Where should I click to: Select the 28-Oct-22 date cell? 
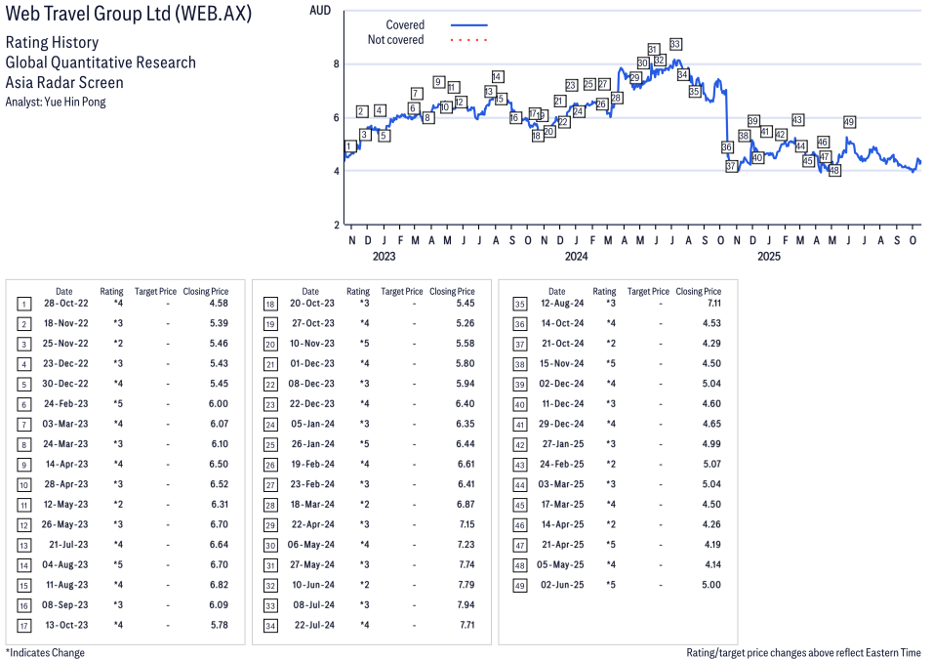(x=64, y=304)
